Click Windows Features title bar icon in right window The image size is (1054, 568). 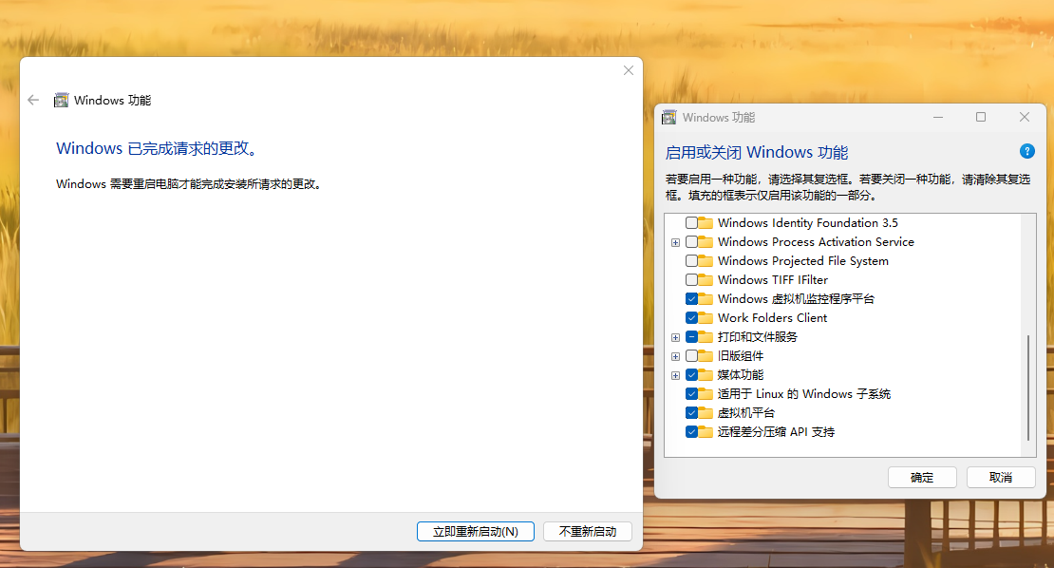[668, 118]
